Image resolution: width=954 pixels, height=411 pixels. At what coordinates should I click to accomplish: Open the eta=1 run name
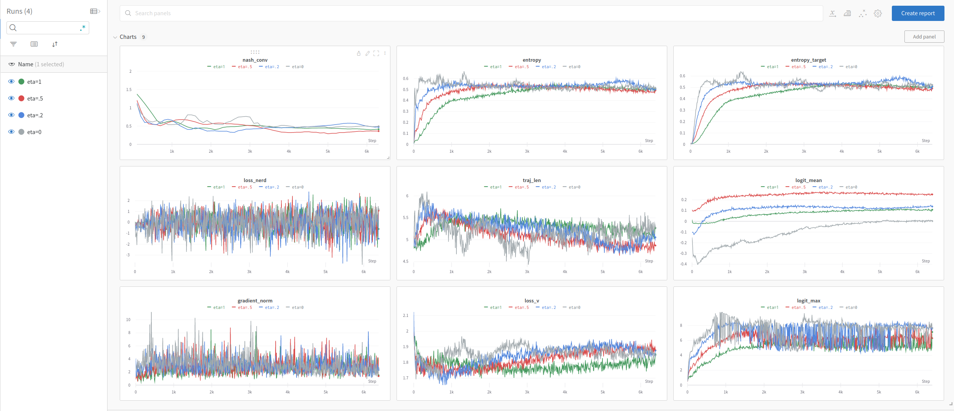[34, 82]
